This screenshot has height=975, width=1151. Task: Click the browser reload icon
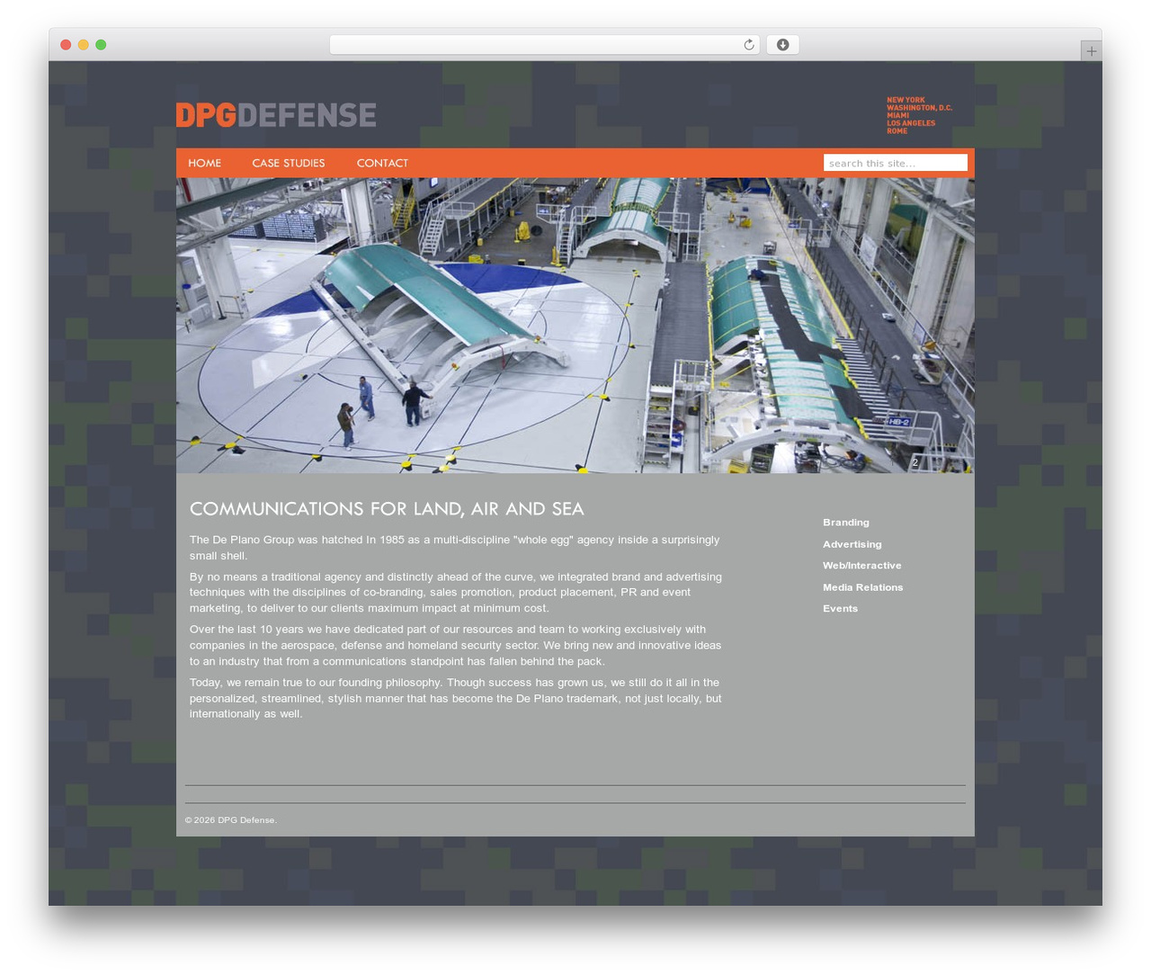coord(748,45)
